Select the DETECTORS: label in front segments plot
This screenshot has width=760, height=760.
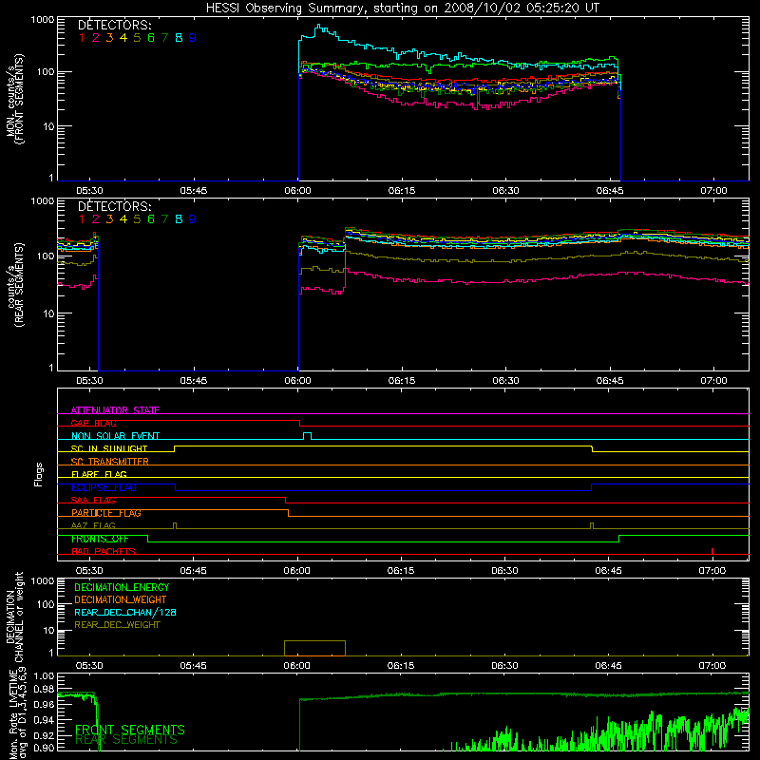[x=114, y=25]
